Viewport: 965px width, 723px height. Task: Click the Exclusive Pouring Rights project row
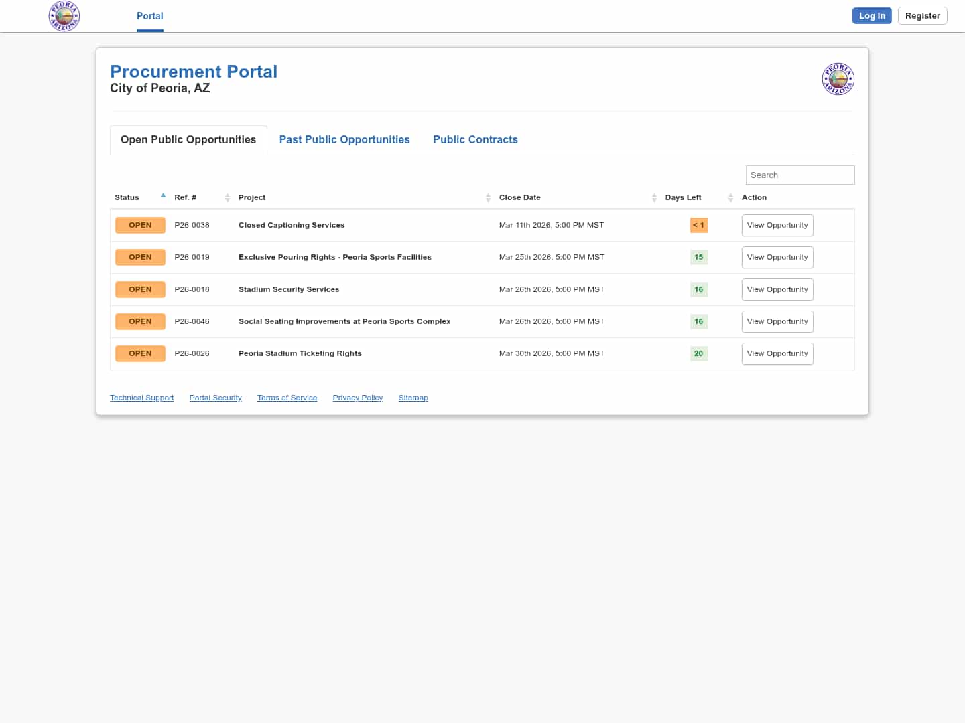click(x=334, y=257)
